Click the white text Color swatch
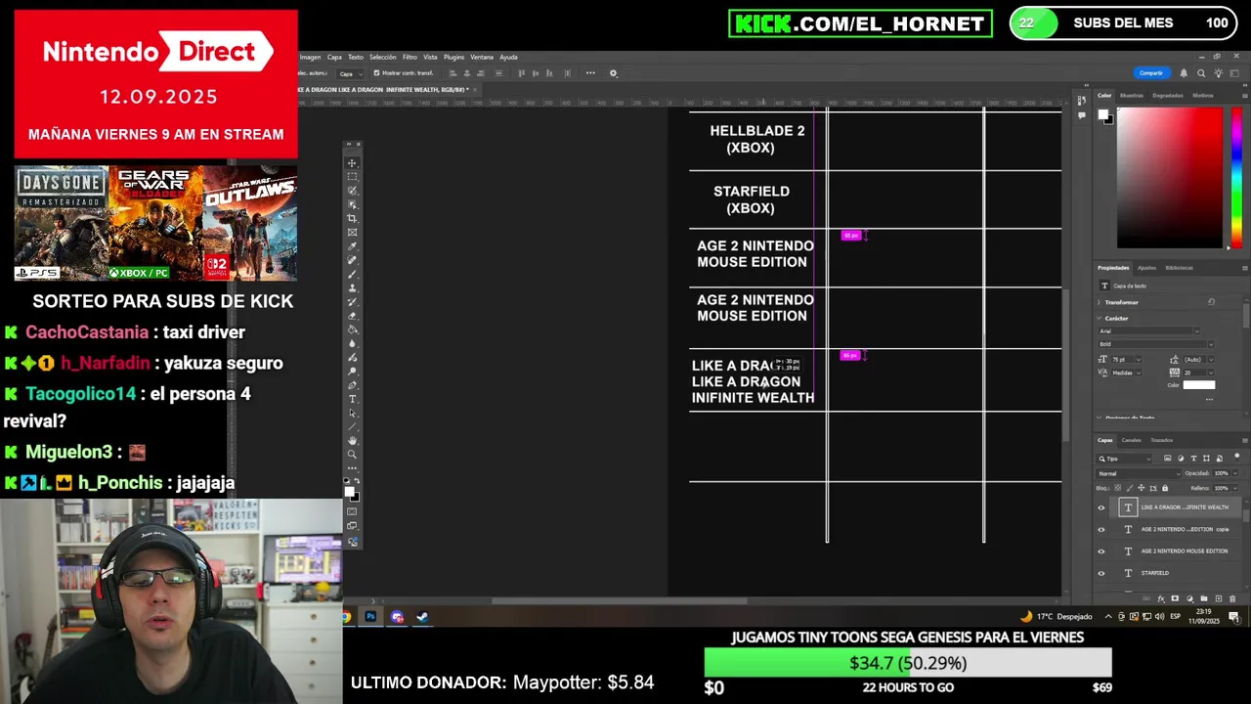The image size is (1251, 704). pyautogui.click(x=1199, y=385)
